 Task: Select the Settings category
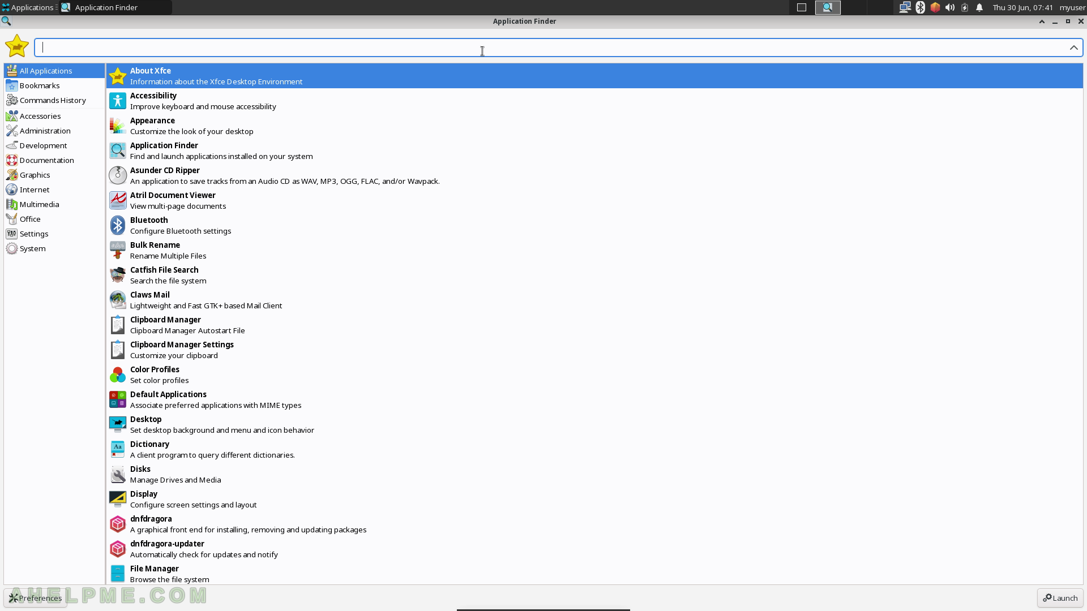(x=54, y=234)
